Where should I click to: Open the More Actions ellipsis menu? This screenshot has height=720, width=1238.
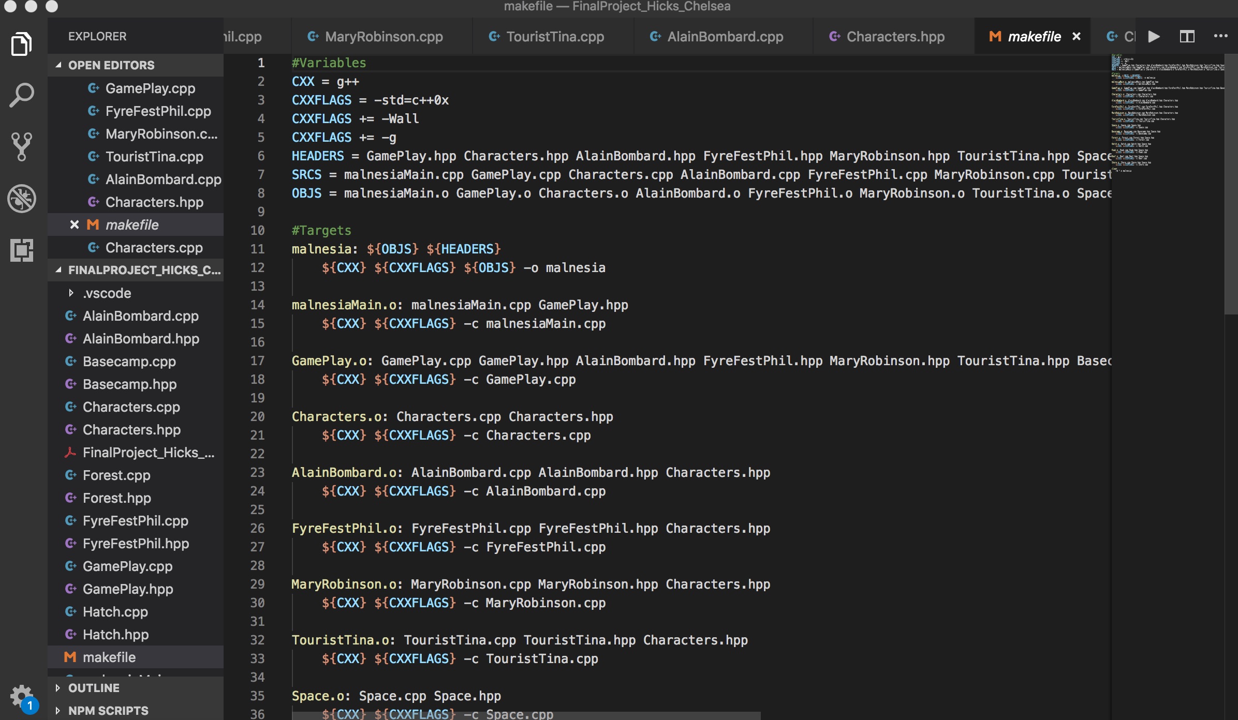[1220, 36]
